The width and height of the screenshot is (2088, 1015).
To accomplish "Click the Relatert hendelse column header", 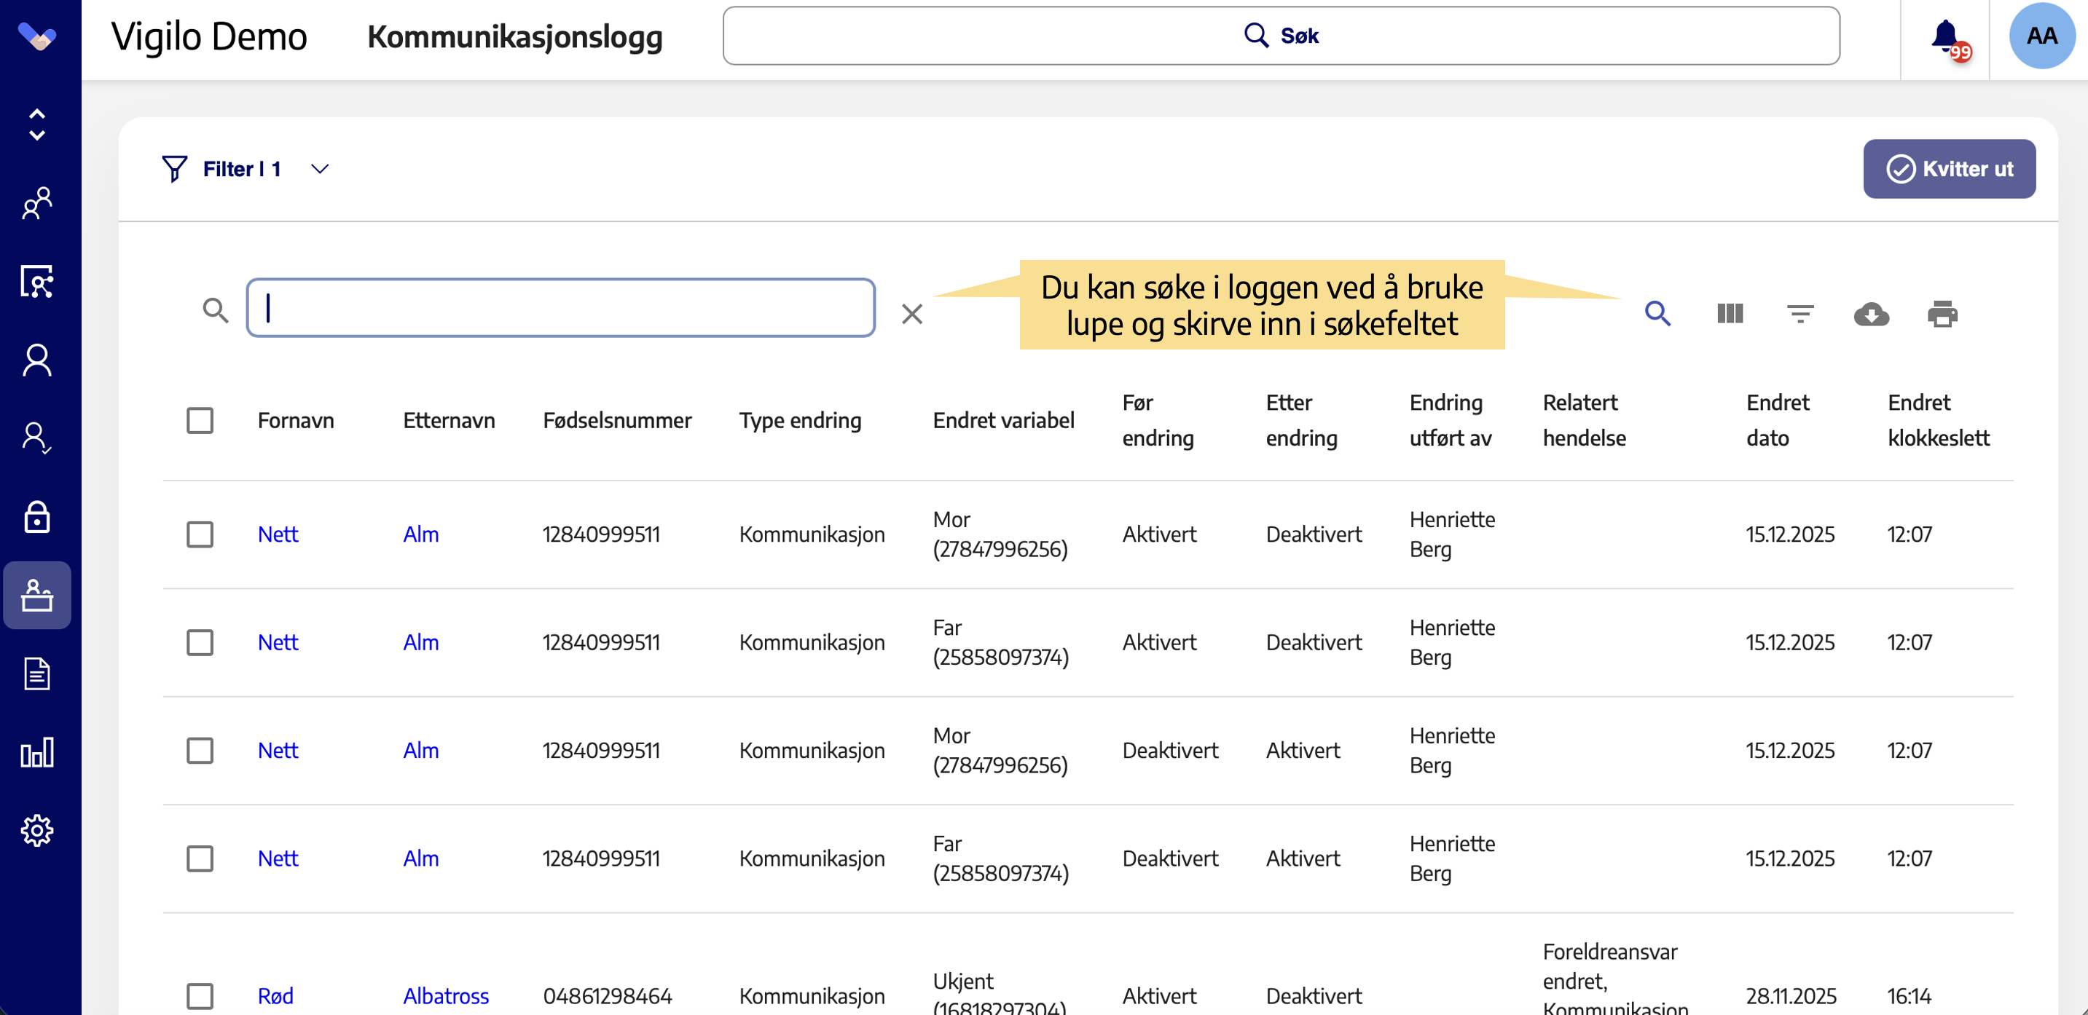I will pos(1584,420).
